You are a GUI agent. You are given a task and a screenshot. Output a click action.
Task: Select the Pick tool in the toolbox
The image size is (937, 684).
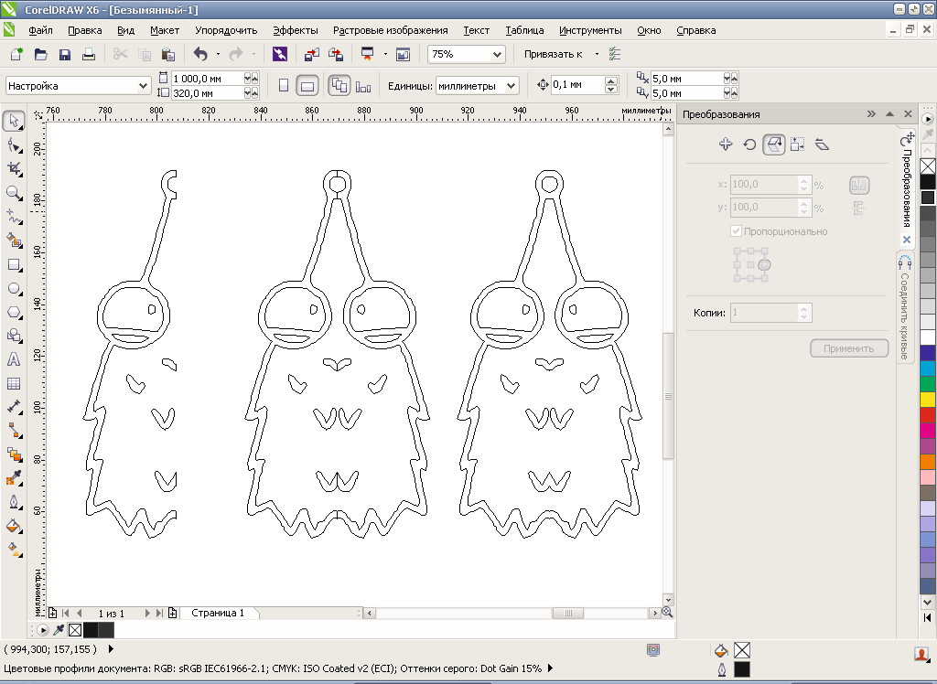14,121
